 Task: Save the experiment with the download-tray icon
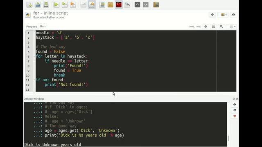[x=46, y=4]
